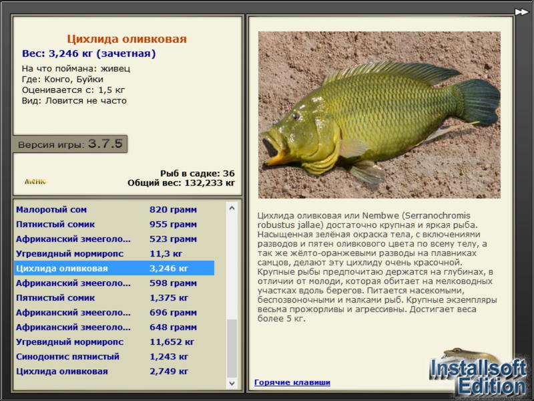The image size is (534, 401).
Task: Click the fish list scrollbar thumb
Action: tap(232, 348)
